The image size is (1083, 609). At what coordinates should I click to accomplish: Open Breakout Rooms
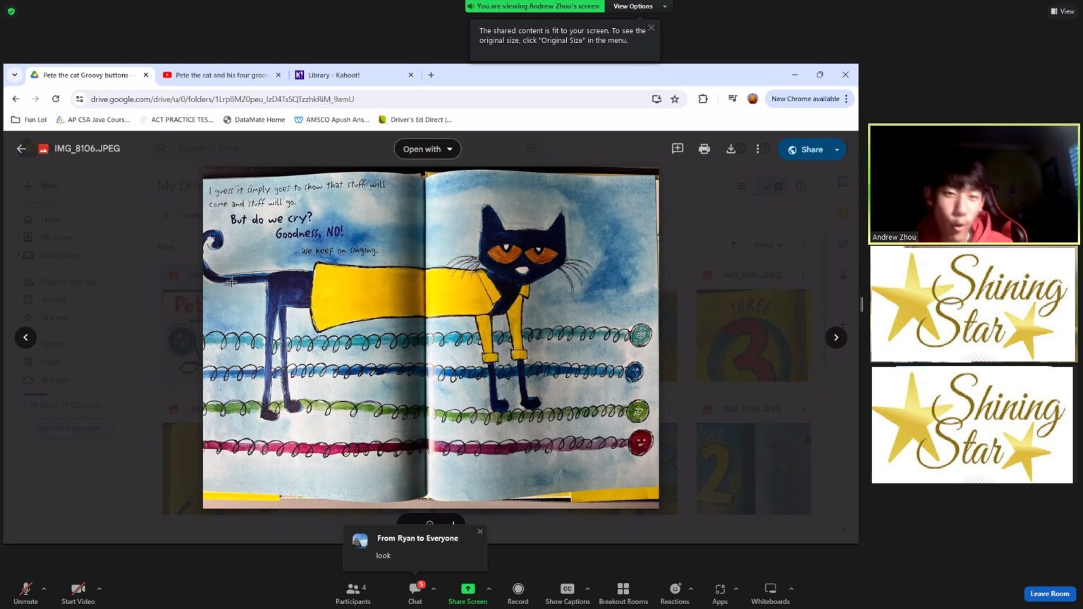(623, 593)
